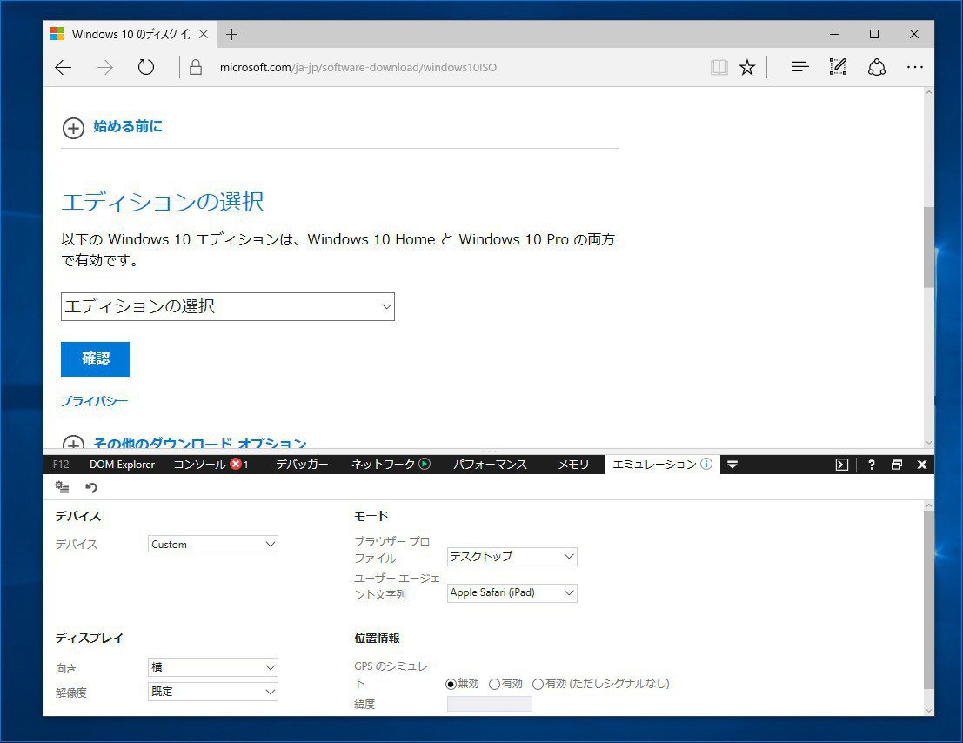Open the 向き orientation dropdown
This screenshot has height=743, width=963.
tap(213, 666)
